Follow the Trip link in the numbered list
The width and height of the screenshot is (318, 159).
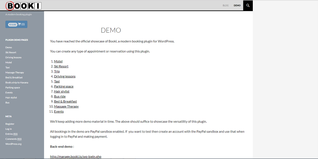pos(57,72)
